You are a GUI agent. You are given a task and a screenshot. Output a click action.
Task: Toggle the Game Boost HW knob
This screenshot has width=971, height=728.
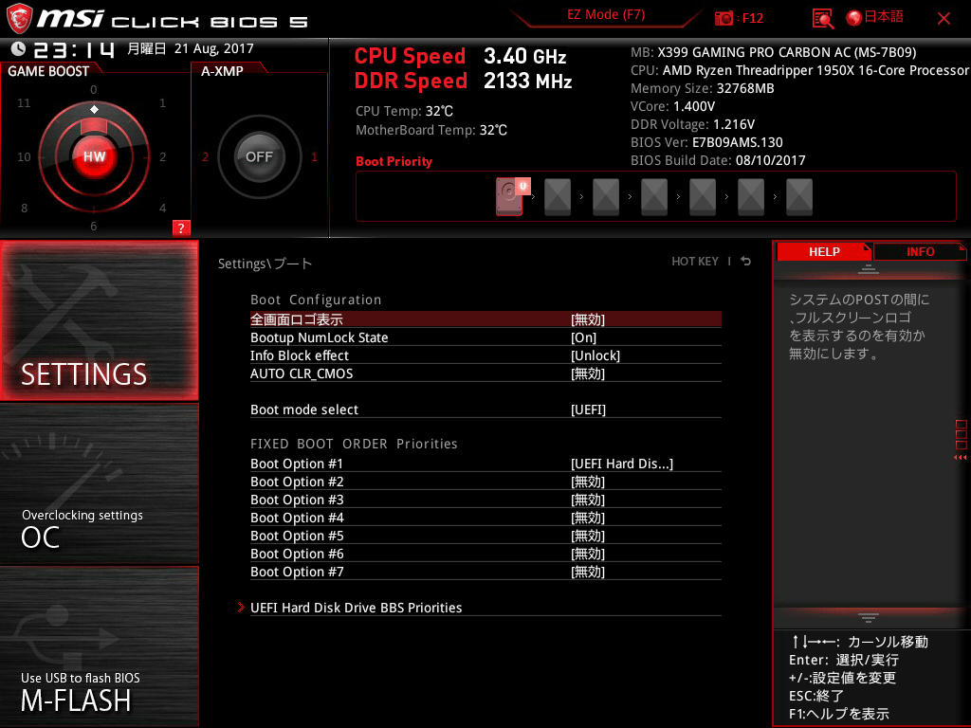click(x=94, y=156)
